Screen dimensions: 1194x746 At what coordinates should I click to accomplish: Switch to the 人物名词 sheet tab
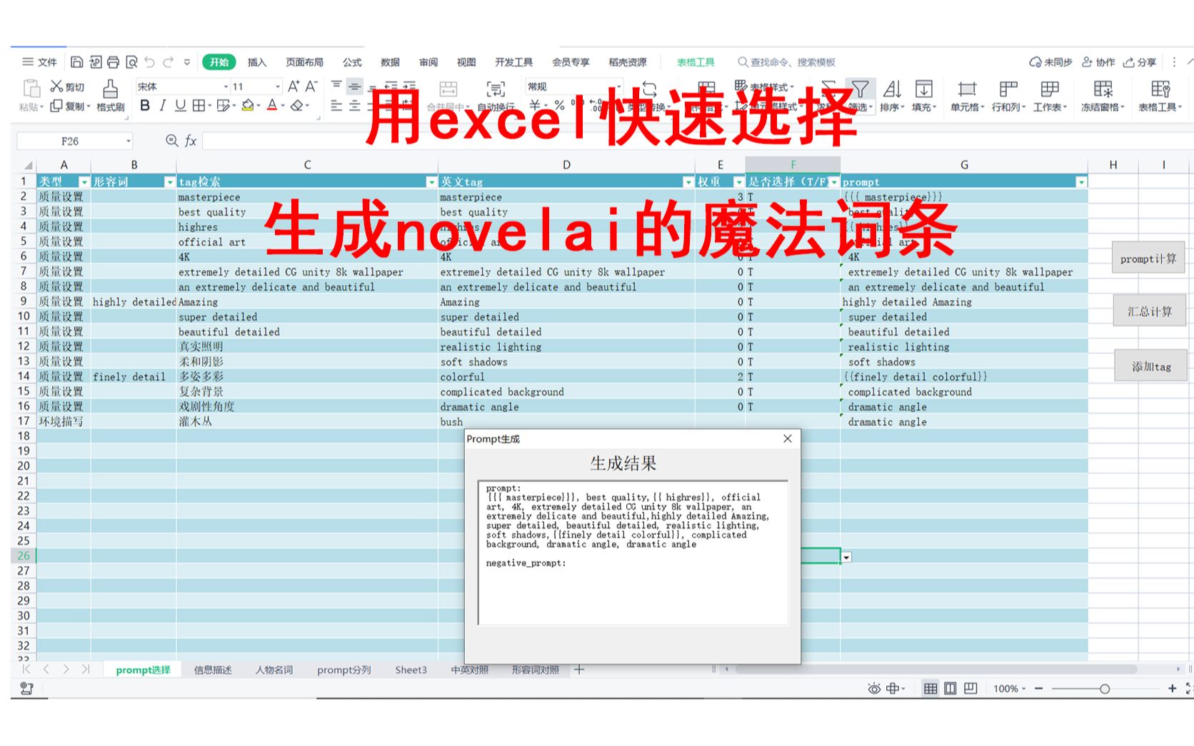click(274, 670)
